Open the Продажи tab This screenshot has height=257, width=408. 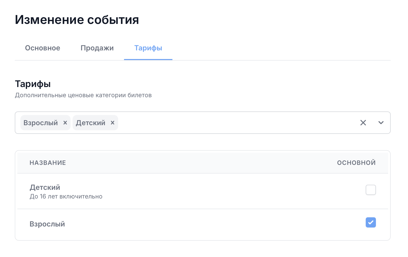pos(97,48)
